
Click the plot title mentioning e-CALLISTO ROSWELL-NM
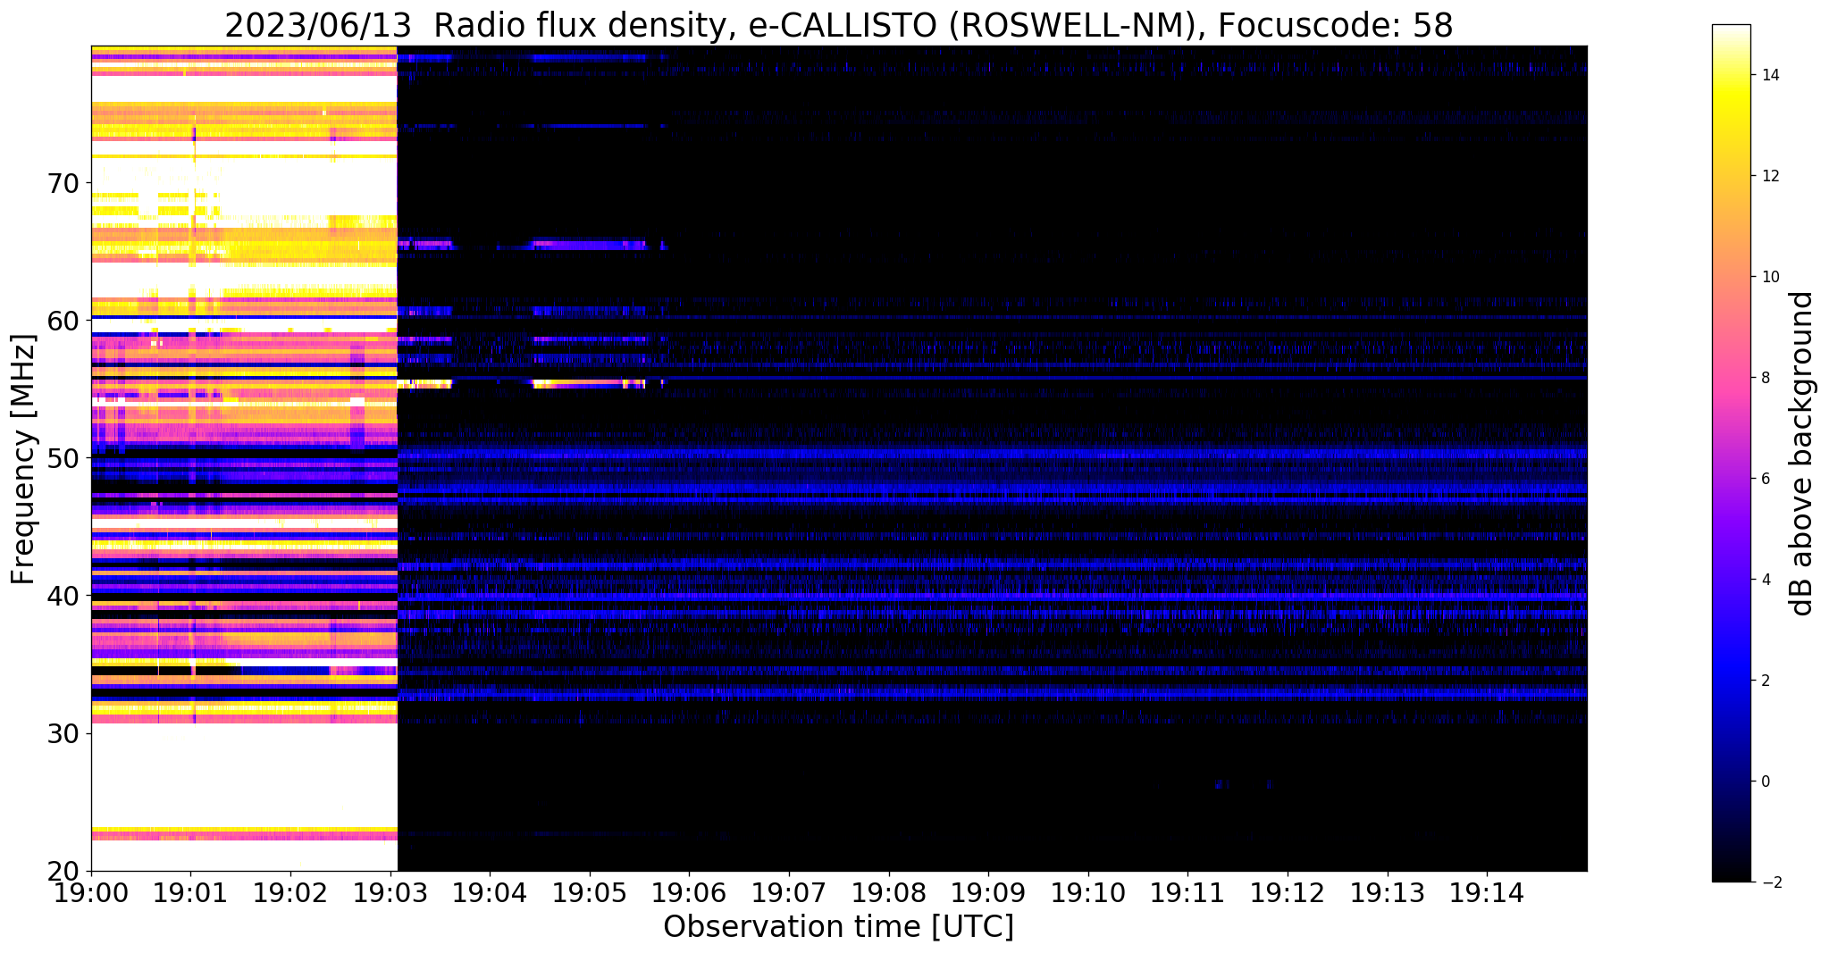click(838, 25)
